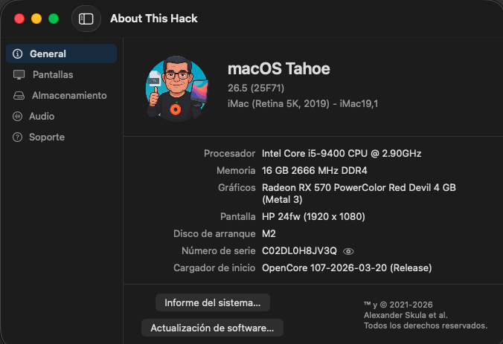The height and width of the screenshot is (344, 503).
Task: Click the OpenCore bootloader version text
Action: pos(347,267)
